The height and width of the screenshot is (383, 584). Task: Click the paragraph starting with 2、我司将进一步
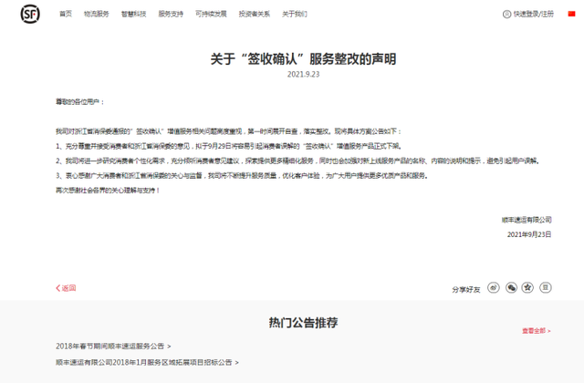[x=298, y=160]
